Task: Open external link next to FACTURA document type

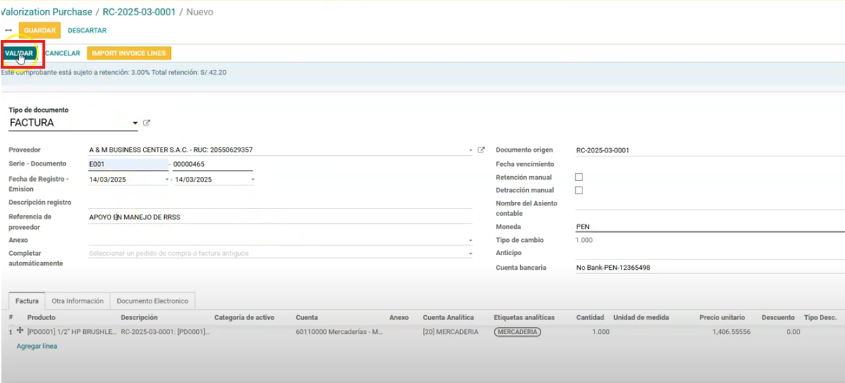Action: [147, 123]
